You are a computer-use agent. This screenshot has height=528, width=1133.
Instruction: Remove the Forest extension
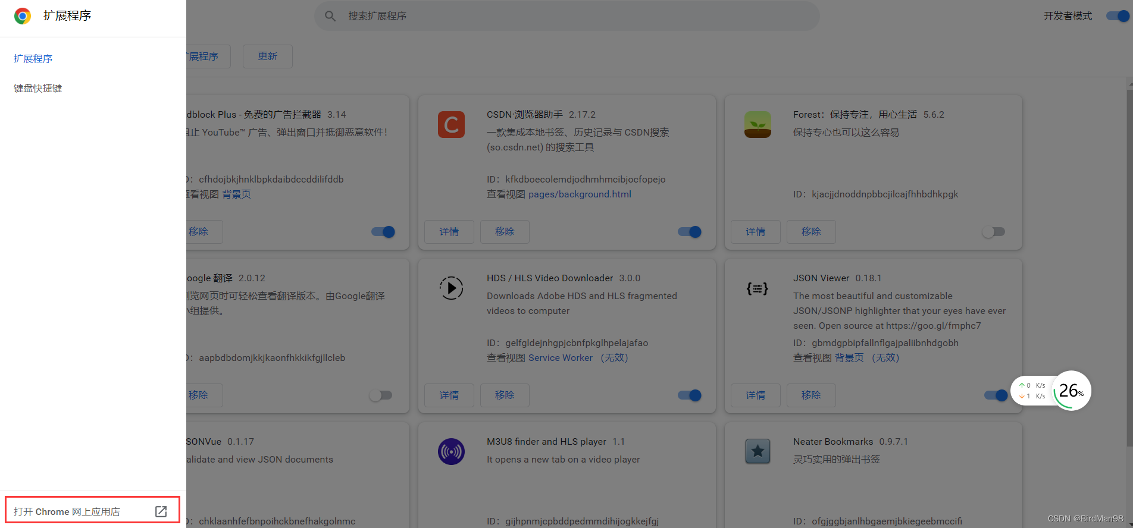click(x=811, y=232)
